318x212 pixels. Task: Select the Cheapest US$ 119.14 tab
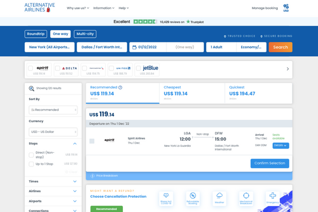pos(192,93)
